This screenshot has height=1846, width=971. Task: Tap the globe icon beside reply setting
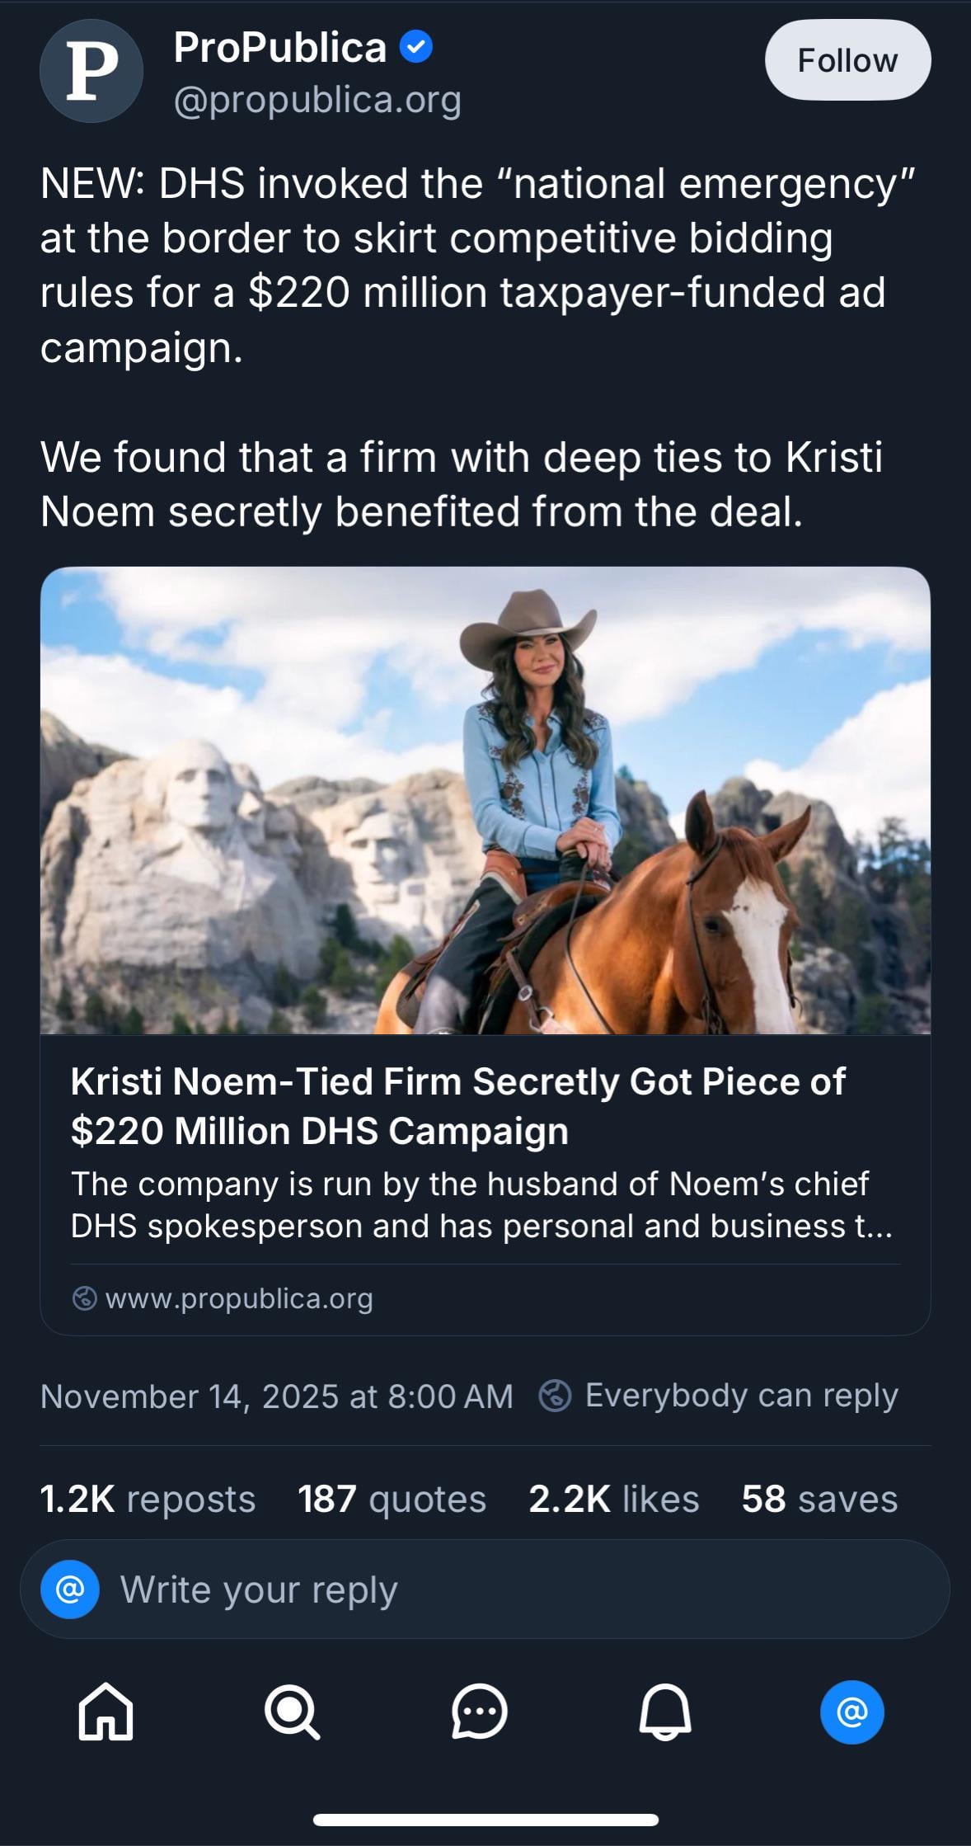[555, 1396]
